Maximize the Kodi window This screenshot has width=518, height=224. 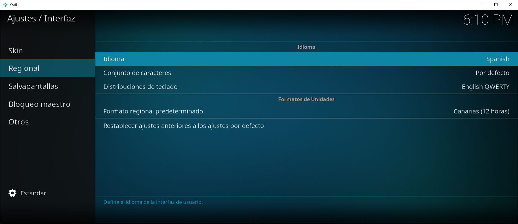click(x=496, y=5)
